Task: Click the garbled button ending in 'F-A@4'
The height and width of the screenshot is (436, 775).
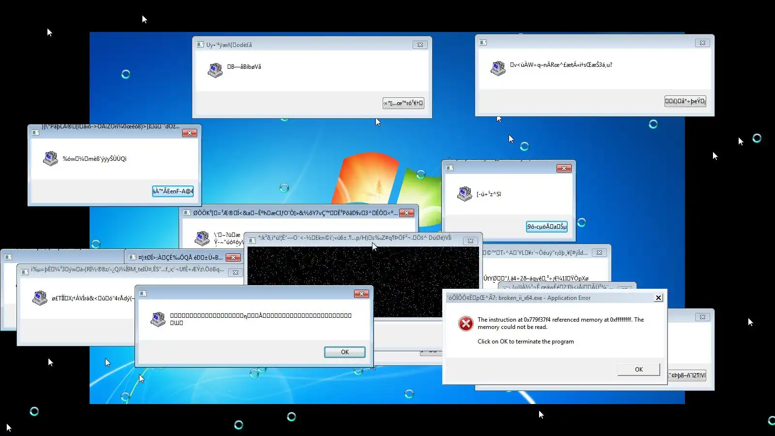Action: [173, 191]
